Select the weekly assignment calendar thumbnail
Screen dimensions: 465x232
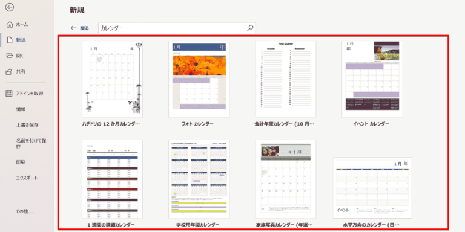[x=113, y=179]
